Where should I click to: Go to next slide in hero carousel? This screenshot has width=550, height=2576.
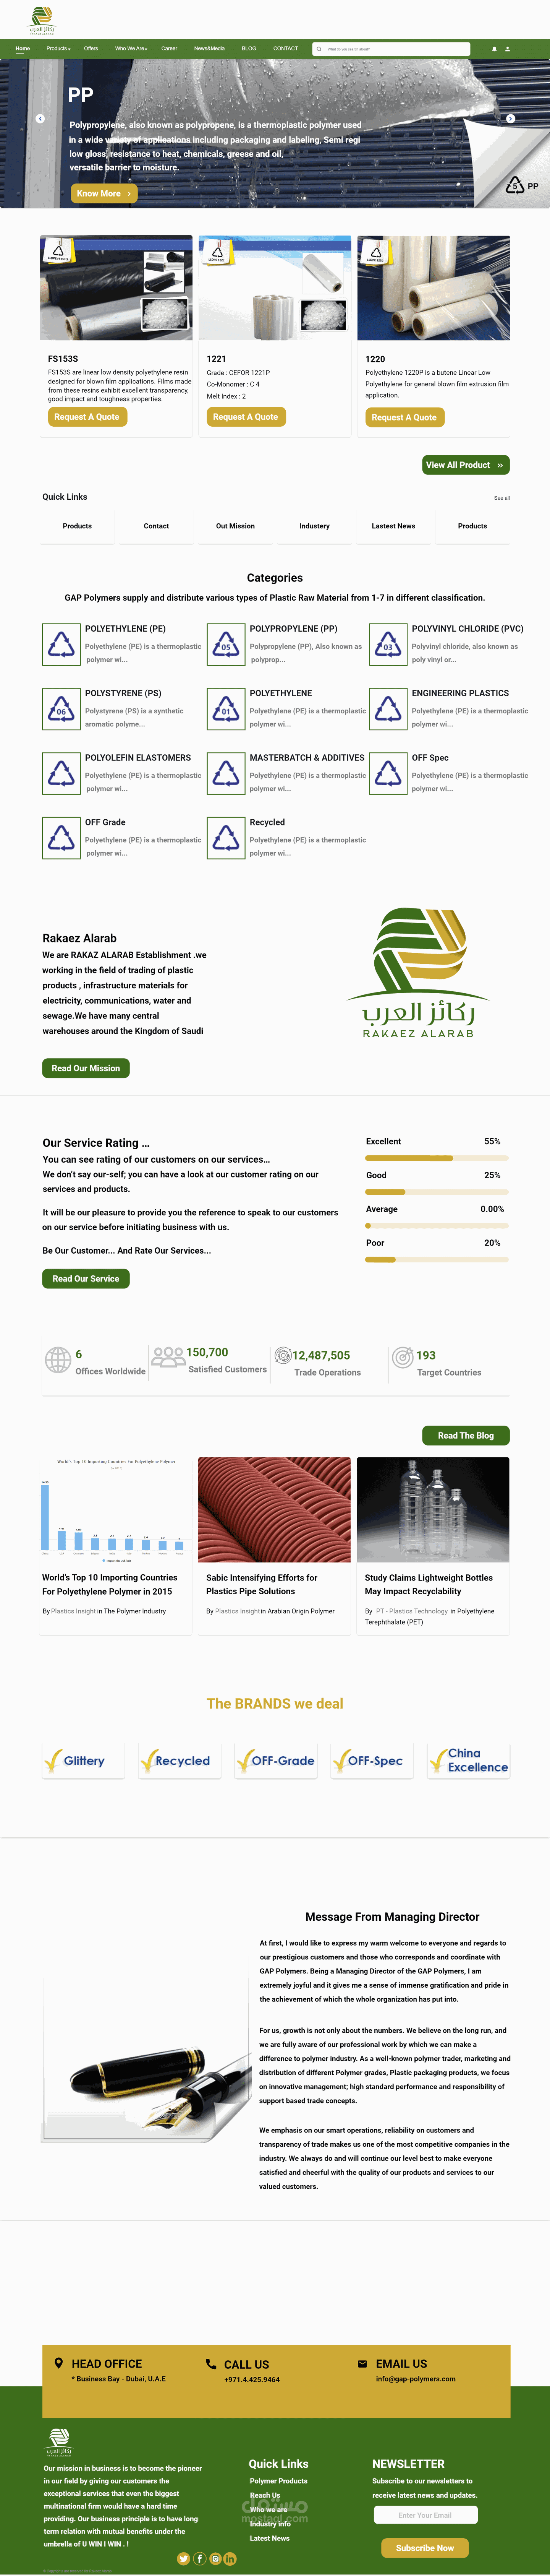tap(510, 118)
